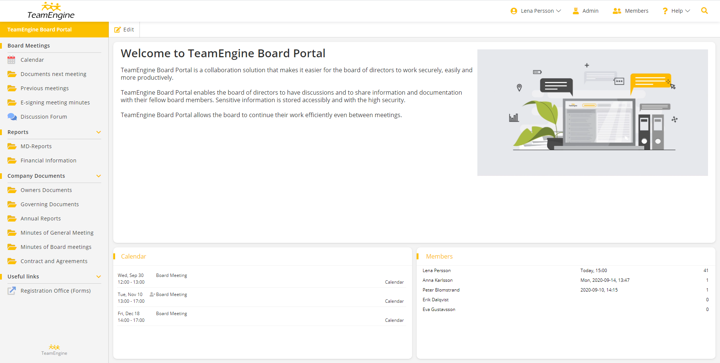This screenshot has height=363, width=720.
Task: Open the Annual Reports link
Action: [40, 219]
